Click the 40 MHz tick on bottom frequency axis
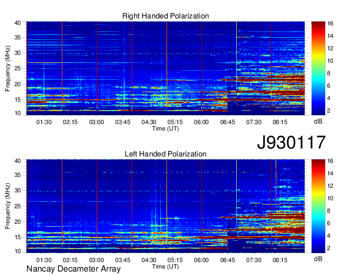 17,161
